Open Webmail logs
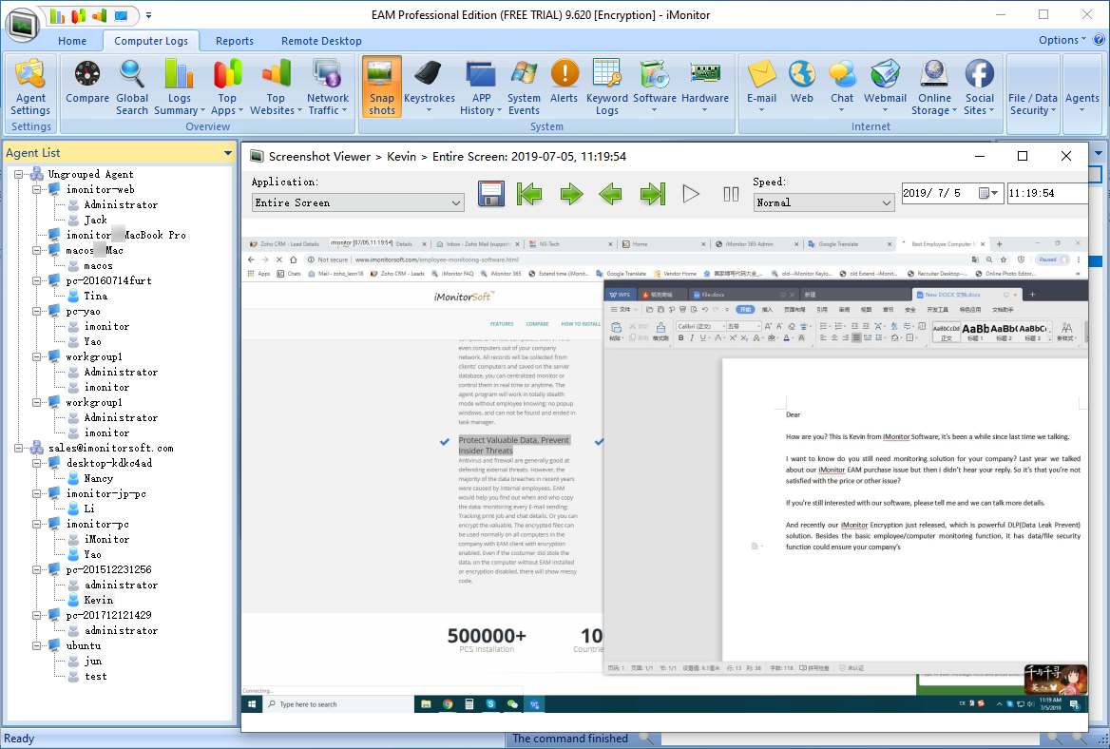The width and height of the screenshot is (1110, 749). pos(885,87)
